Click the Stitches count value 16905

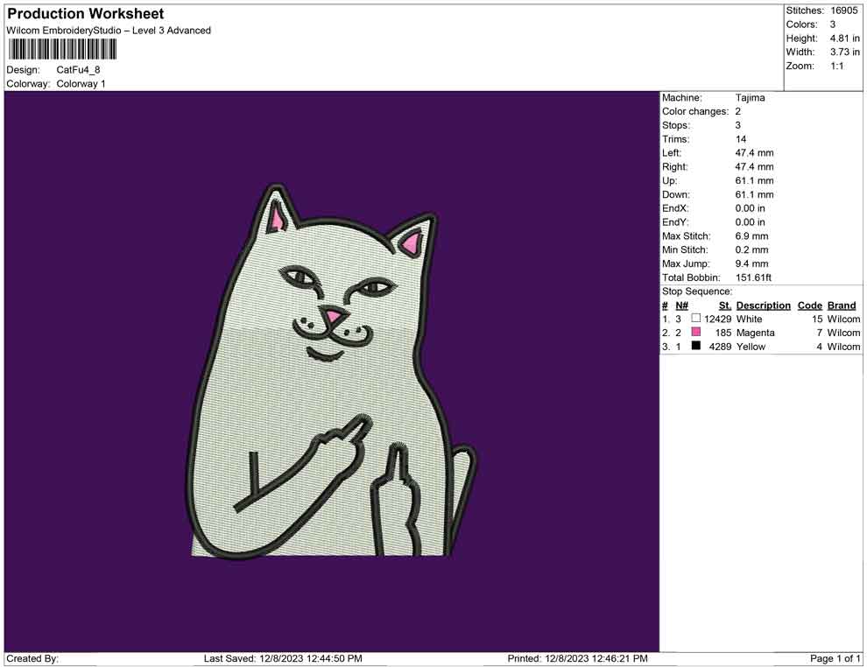pos(842,11)
